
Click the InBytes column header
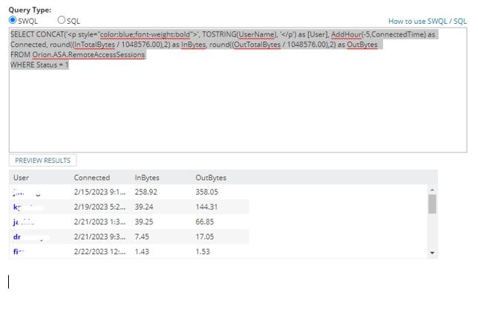pos(147,178)
